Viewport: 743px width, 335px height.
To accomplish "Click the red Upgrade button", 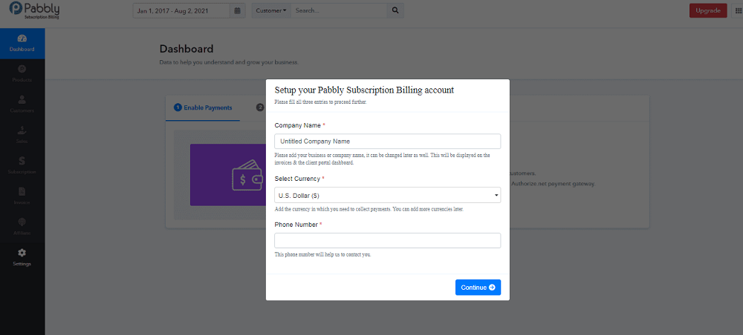I will click(708, 10).
